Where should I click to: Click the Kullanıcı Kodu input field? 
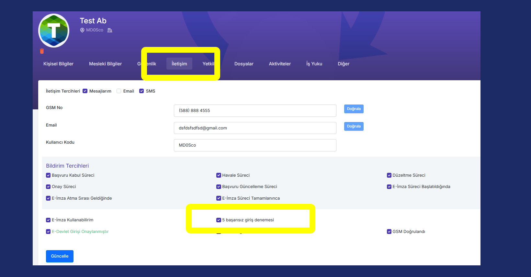pos(255,145)
